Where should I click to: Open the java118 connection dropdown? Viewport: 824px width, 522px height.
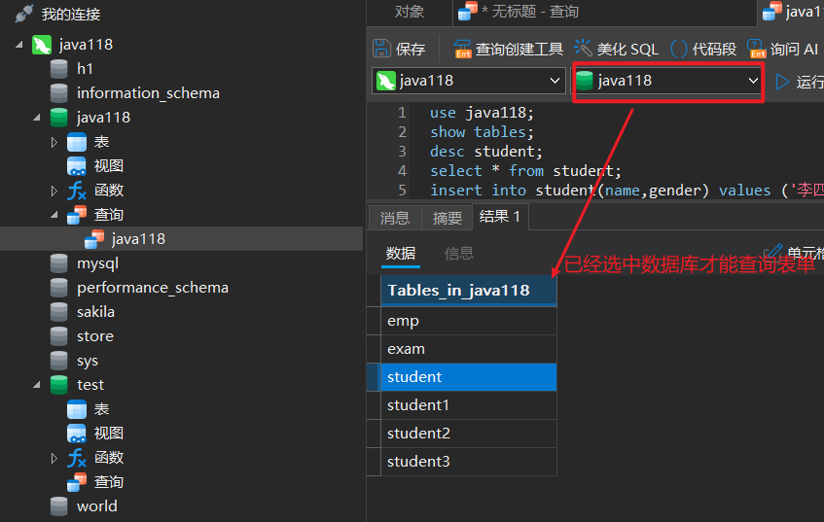[x=468, y=81]
